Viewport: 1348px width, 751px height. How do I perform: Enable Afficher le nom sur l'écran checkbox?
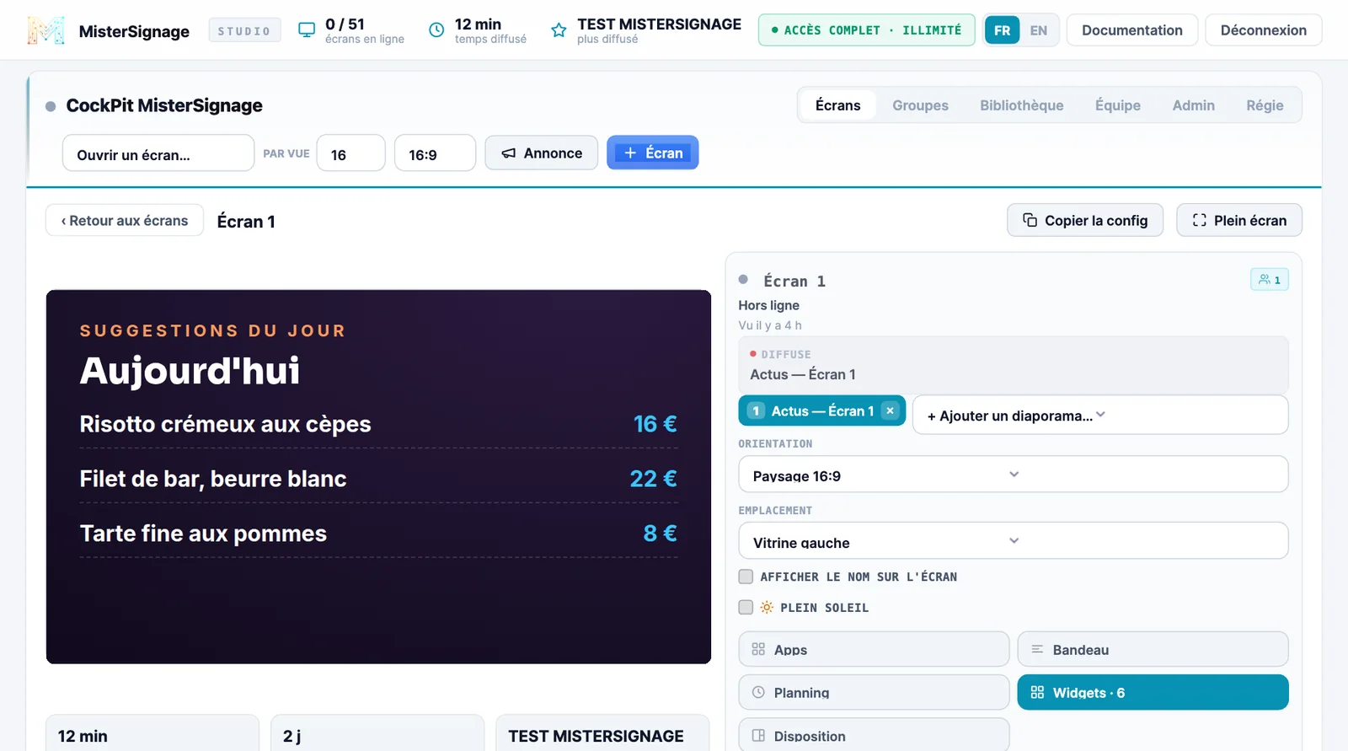746,577
